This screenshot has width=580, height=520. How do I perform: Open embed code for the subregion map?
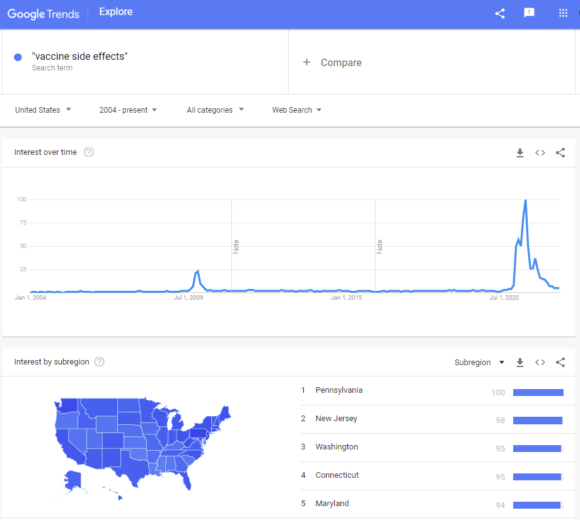540,362
